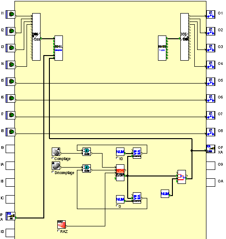Click the O6 relay output block
The height and width of the screenshot is (239, 226).
click(x=211, y=98)
